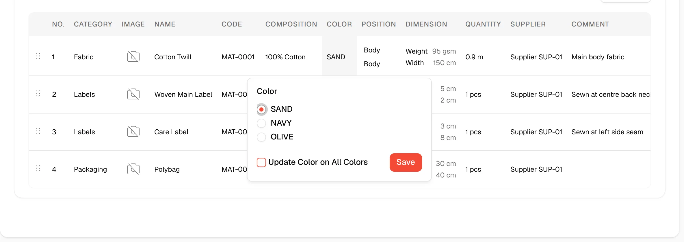Click the Sewn at left side seam comment

click(607, 132)
